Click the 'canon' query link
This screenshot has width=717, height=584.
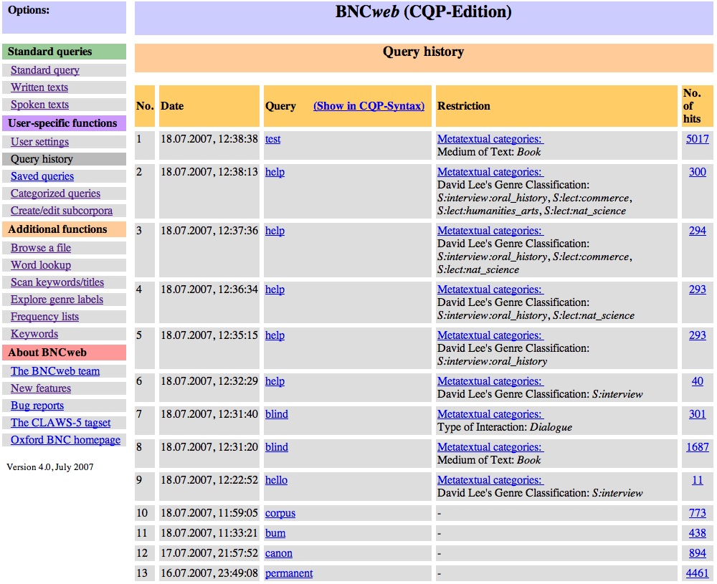click(279, 553)
